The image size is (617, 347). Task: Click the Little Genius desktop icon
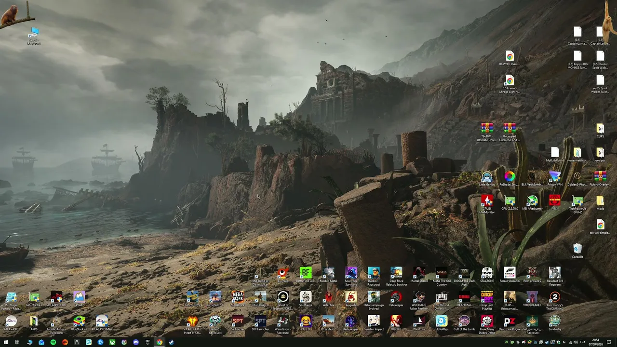487,179
